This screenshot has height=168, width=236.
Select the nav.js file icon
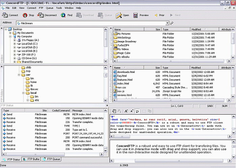(x=115, y=91)
